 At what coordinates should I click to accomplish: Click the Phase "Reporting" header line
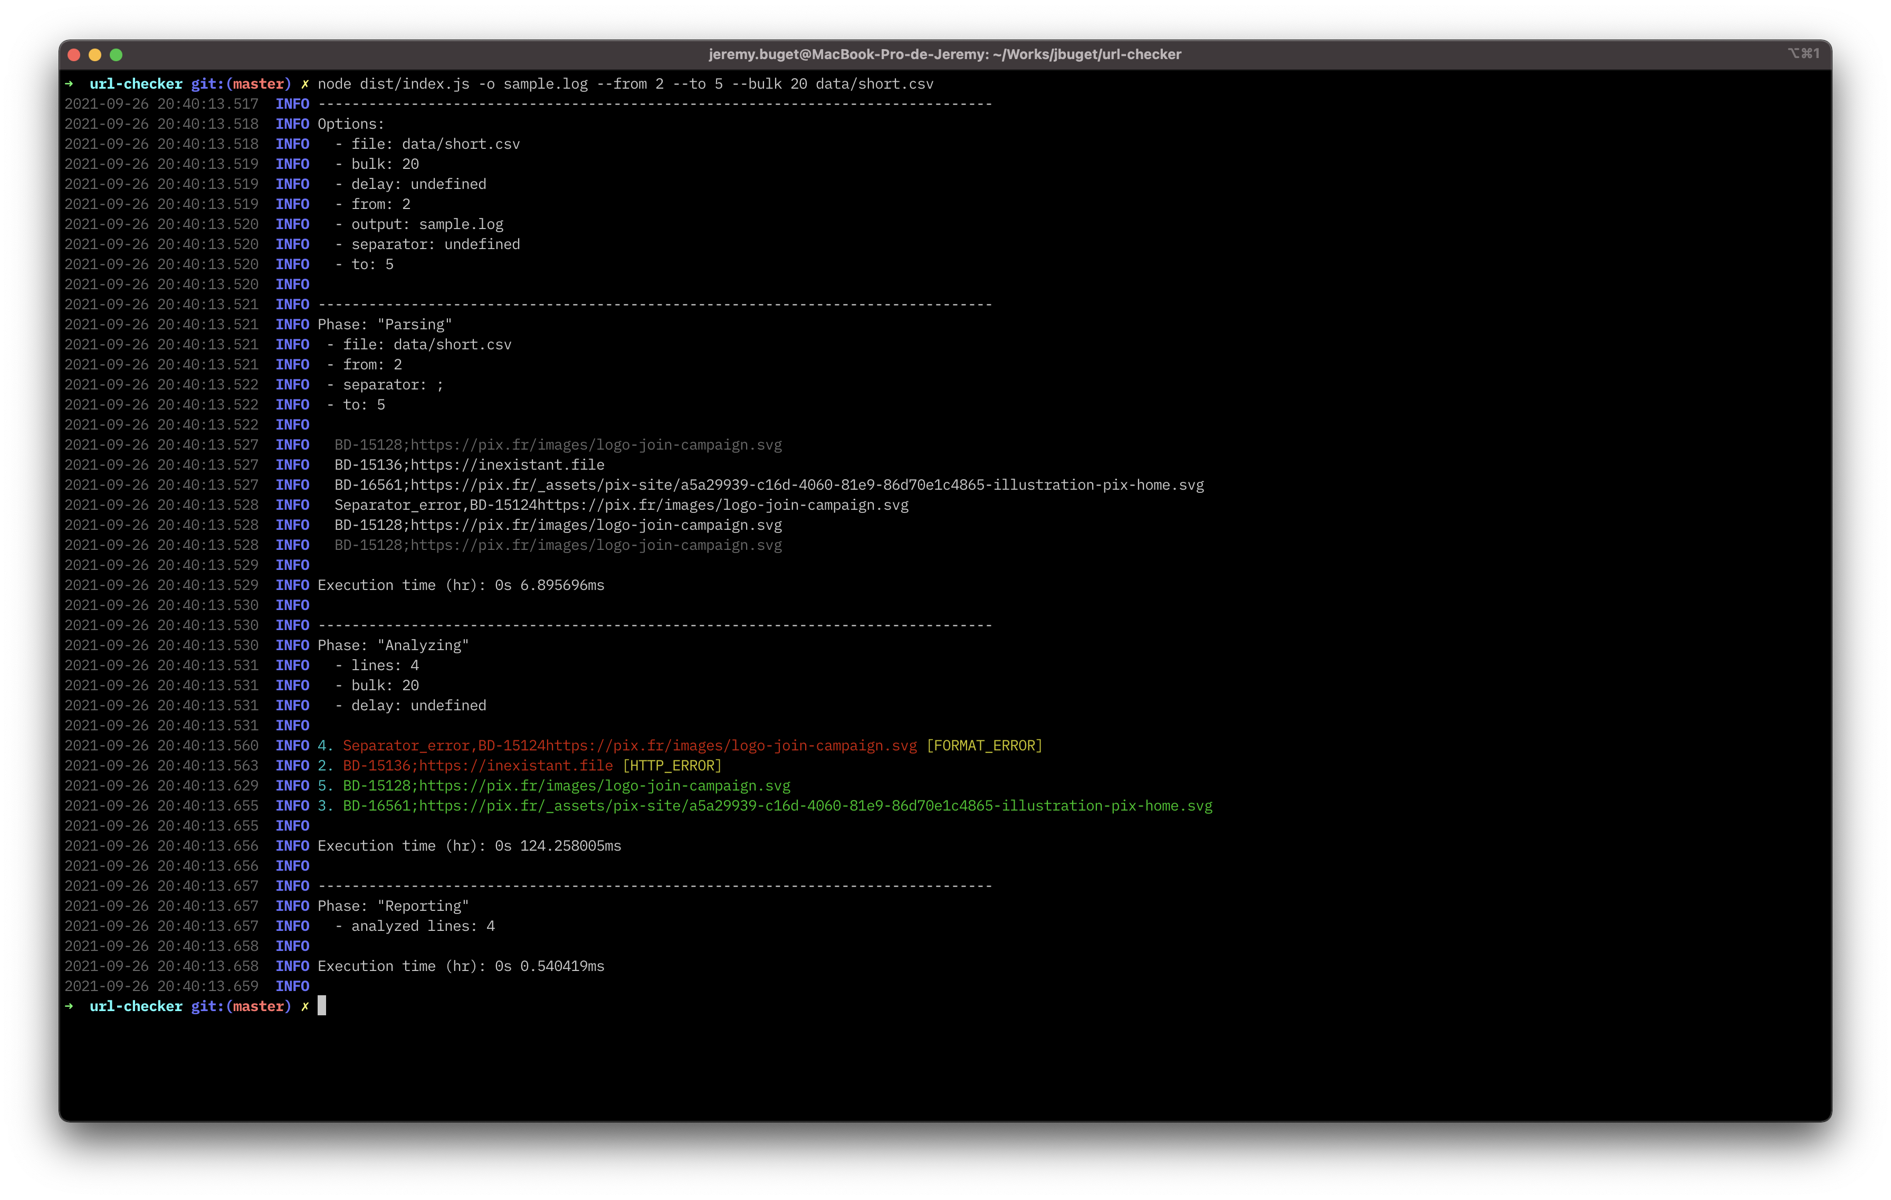click(393, 906)
